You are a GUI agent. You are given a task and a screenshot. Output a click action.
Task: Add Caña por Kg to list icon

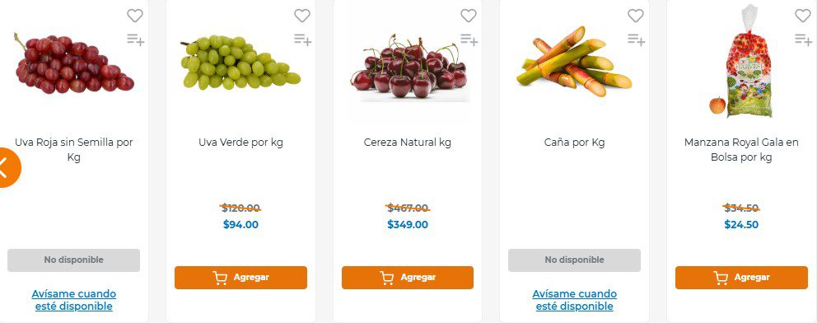636,39
